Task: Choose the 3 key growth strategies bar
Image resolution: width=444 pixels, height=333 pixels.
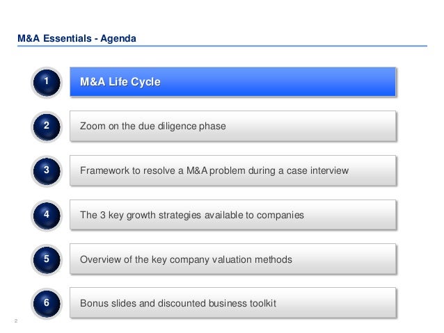Action: 233,216
